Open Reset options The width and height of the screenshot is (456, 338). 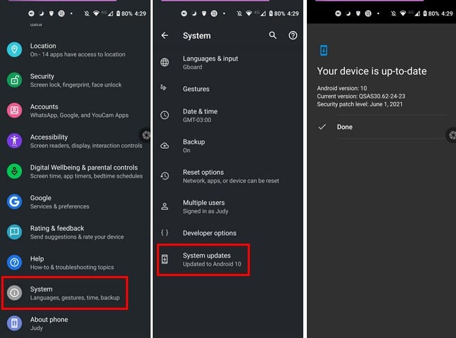coord(228,176)
